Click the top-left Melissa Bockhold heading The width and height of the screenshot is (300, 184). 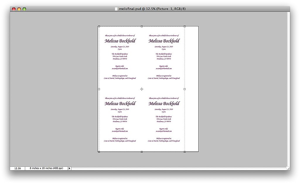[x=120, y=41]
